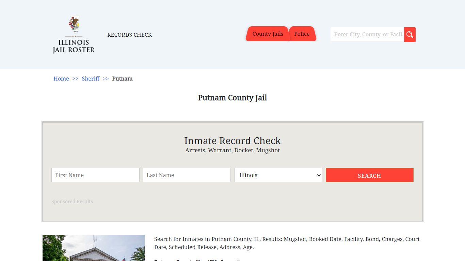Click the 'Search for Inmates in Putnam County' paragraph
The image size is (465, 261).
point(287,243)
